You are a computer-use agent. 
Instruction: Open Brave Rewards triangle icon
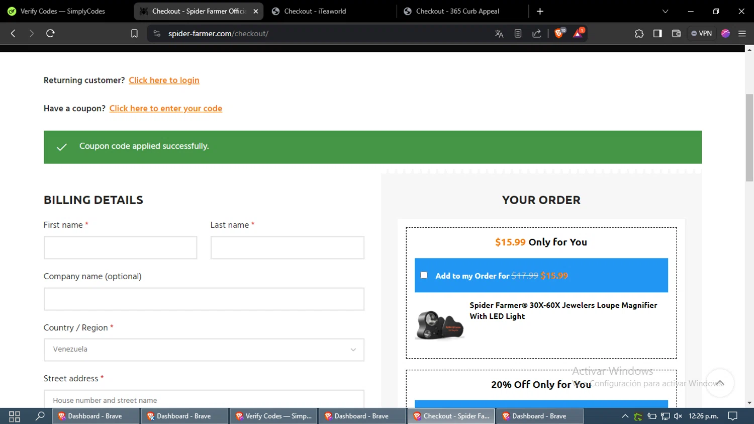tap(578, 33)
